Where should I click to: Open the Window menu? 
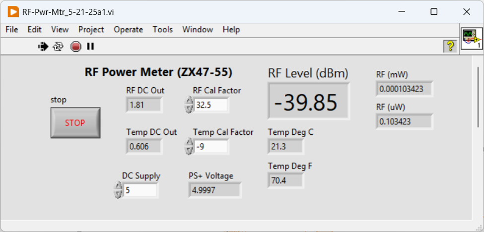point(198,30)
